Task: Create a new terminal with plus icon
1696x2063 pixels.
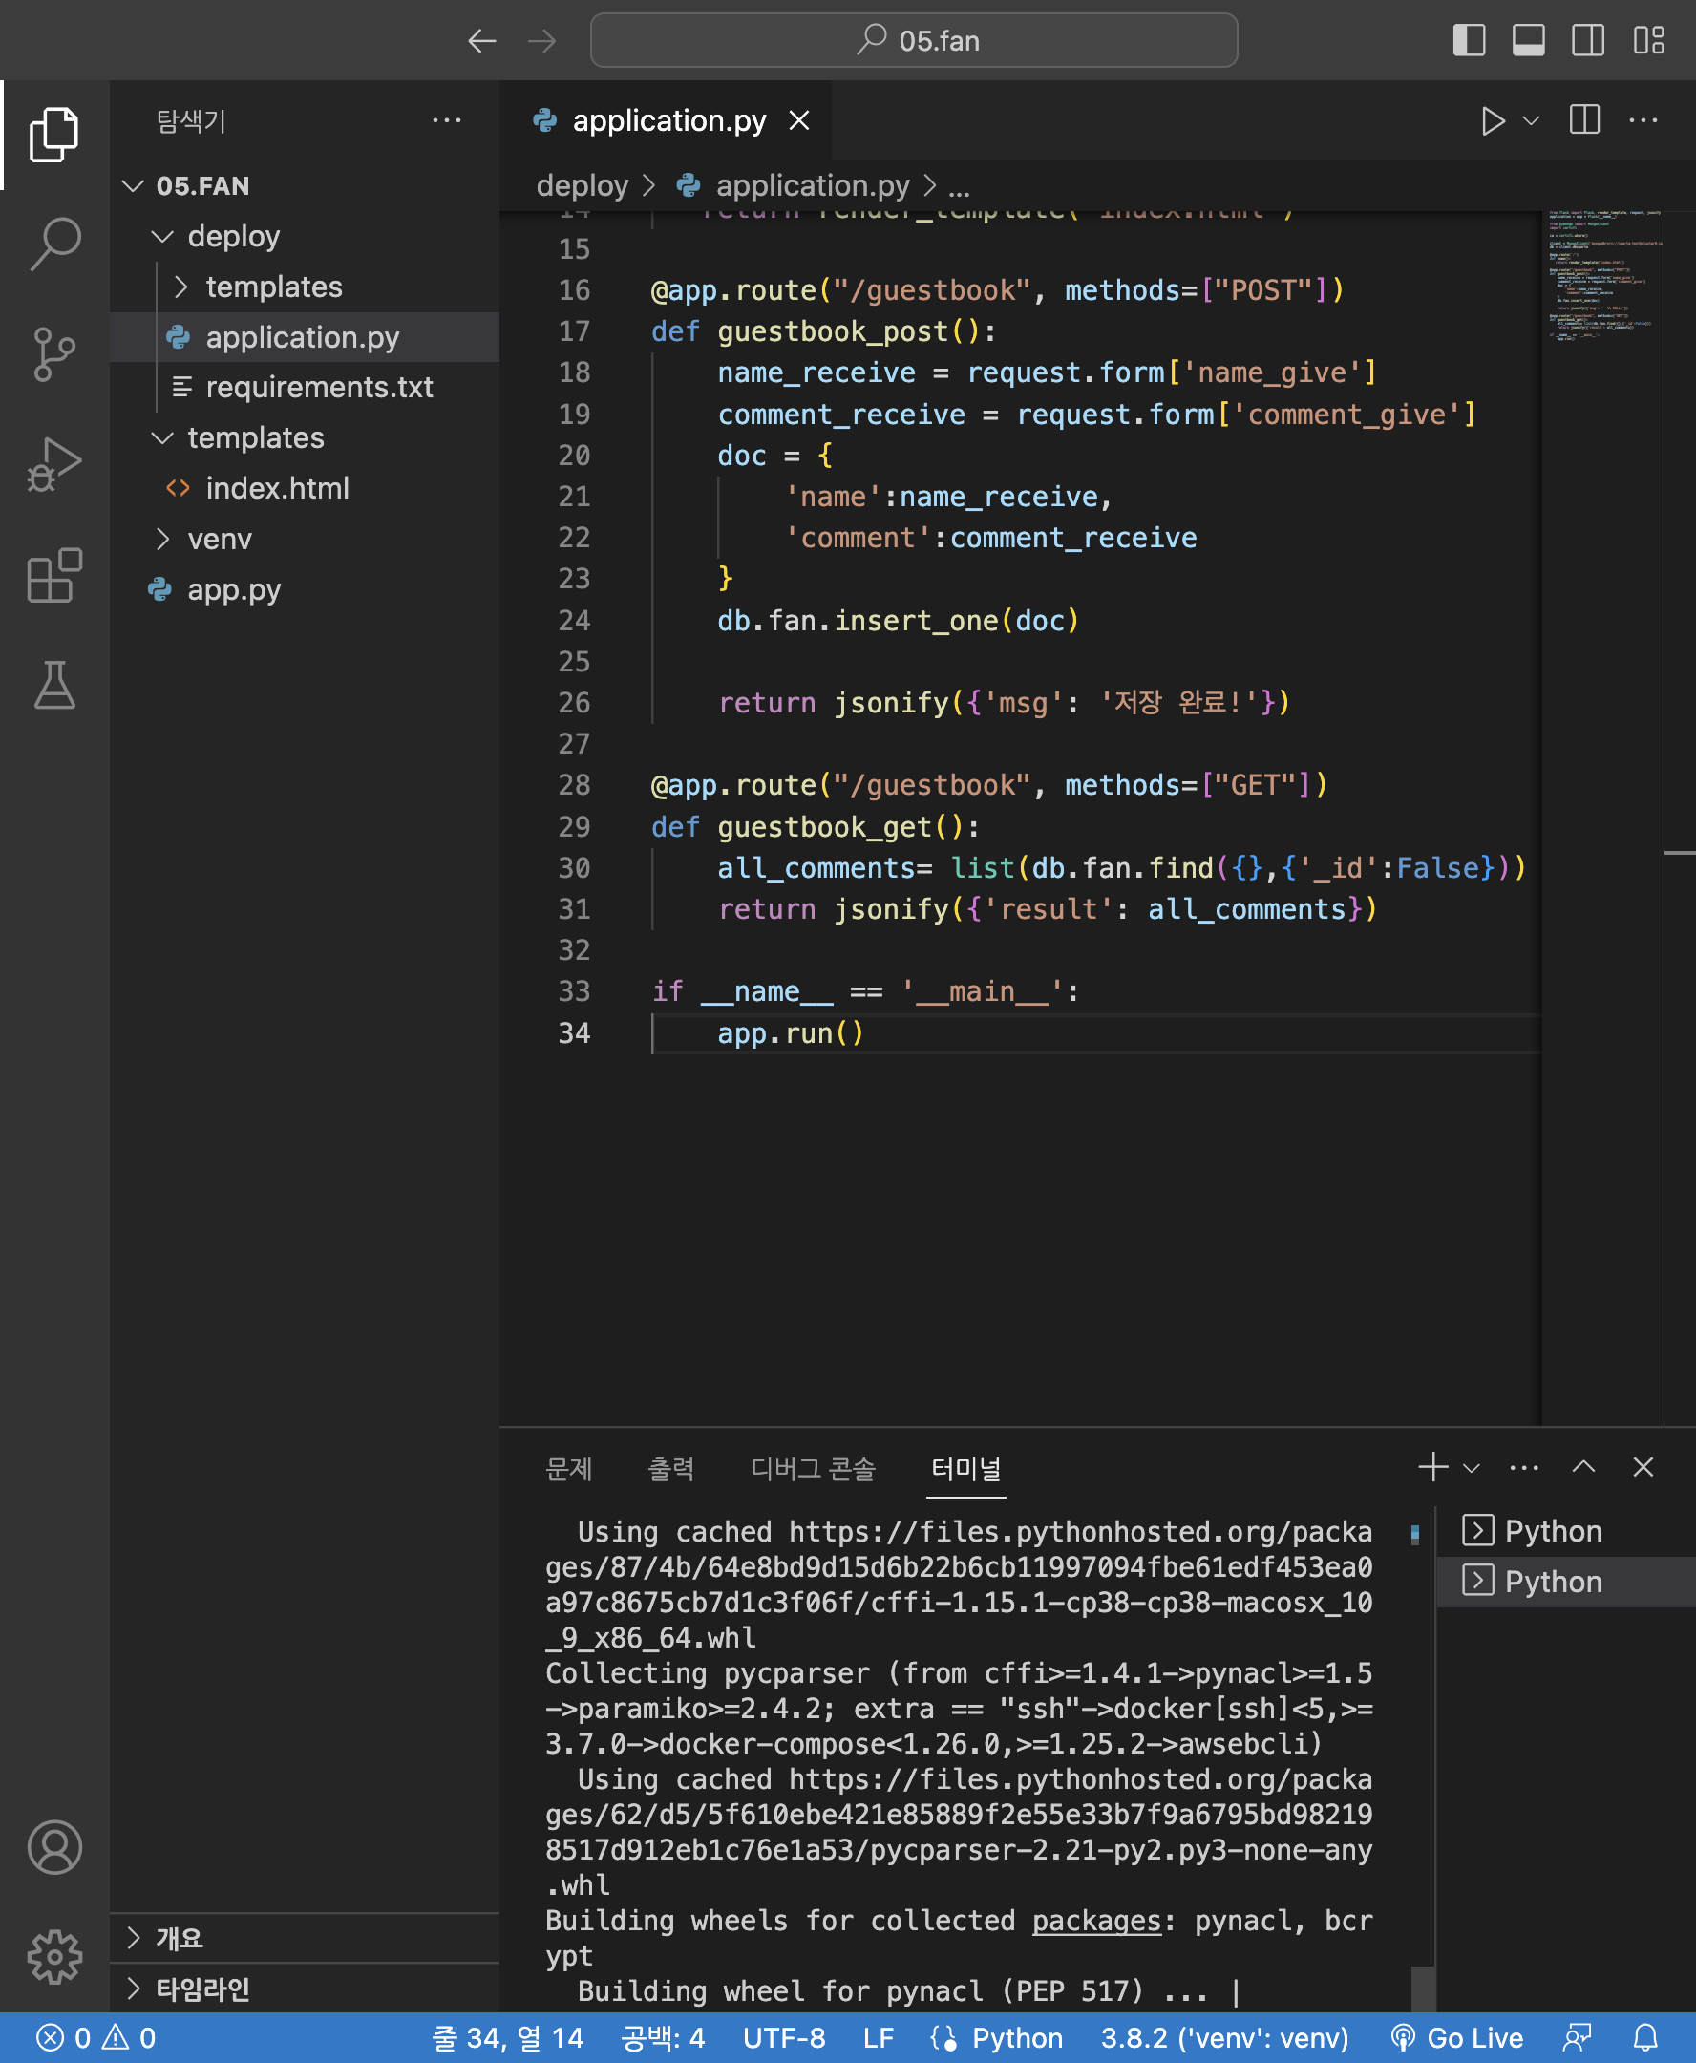Action: (x=1433, y=1467)
